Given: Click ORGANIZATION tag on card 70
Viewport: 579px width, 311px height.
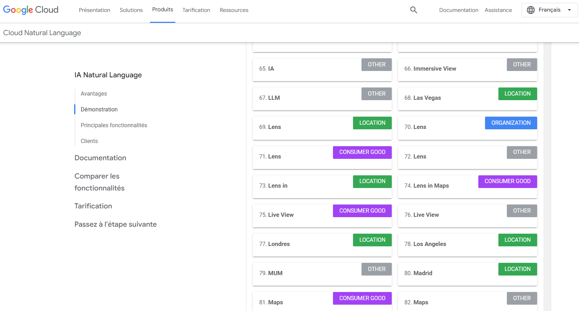Looking at the screenshot, I should click(511, 123).
